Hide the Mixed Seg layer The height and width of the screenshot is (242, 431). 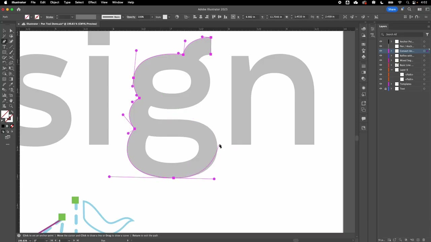tap(381, 61)
